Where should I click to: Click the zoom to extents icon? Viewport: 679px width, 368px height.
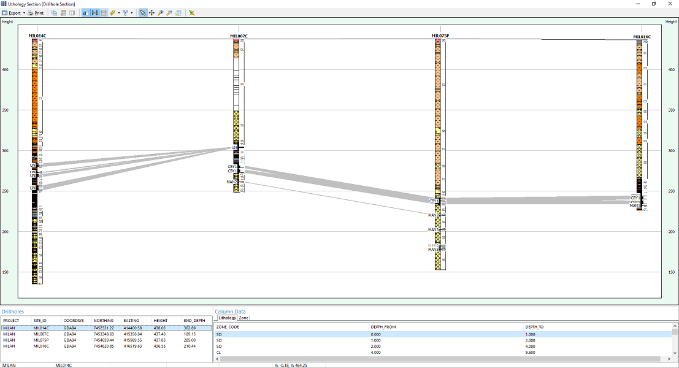pos(178,12)
